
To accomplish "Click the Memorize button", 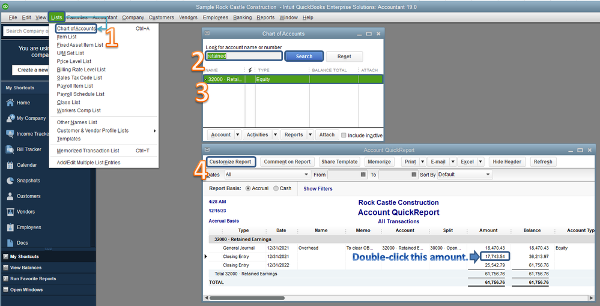I will [x=379, y=162].
